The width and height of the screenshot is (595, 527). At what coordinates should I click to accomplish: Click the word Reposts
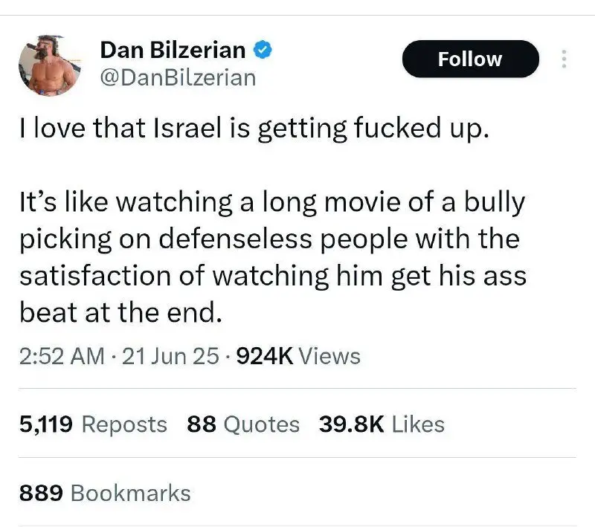(123, 424)
